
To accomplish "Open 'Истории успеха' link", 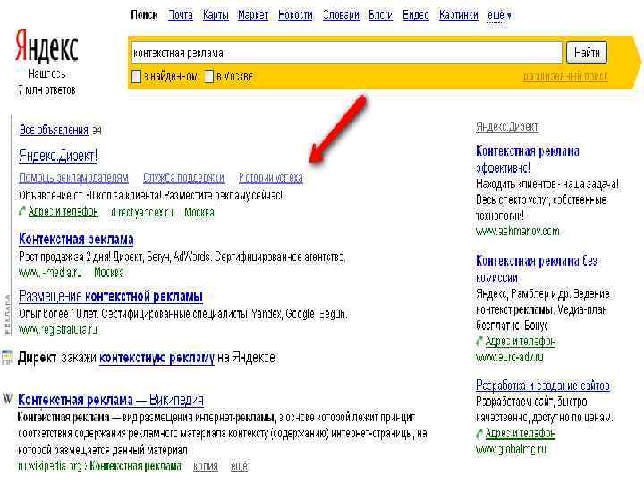I will 271,178.
